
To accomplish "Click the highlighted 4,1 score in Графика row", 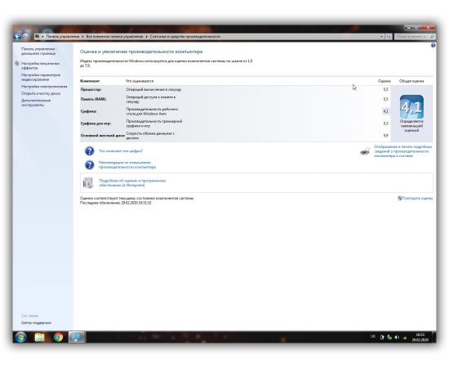I will 385,111.
